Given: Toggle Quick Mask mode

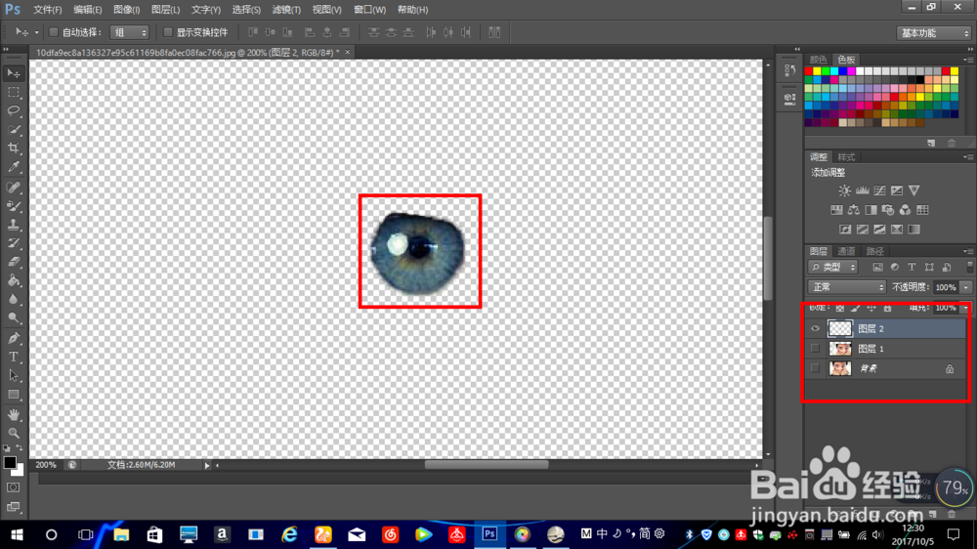Looking at the screenshot, I should [x=13, y=487].
